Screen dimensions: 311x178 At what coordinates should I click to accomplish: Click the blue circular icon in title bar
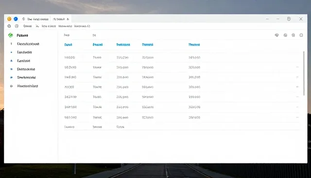click(x=16, y=19)
